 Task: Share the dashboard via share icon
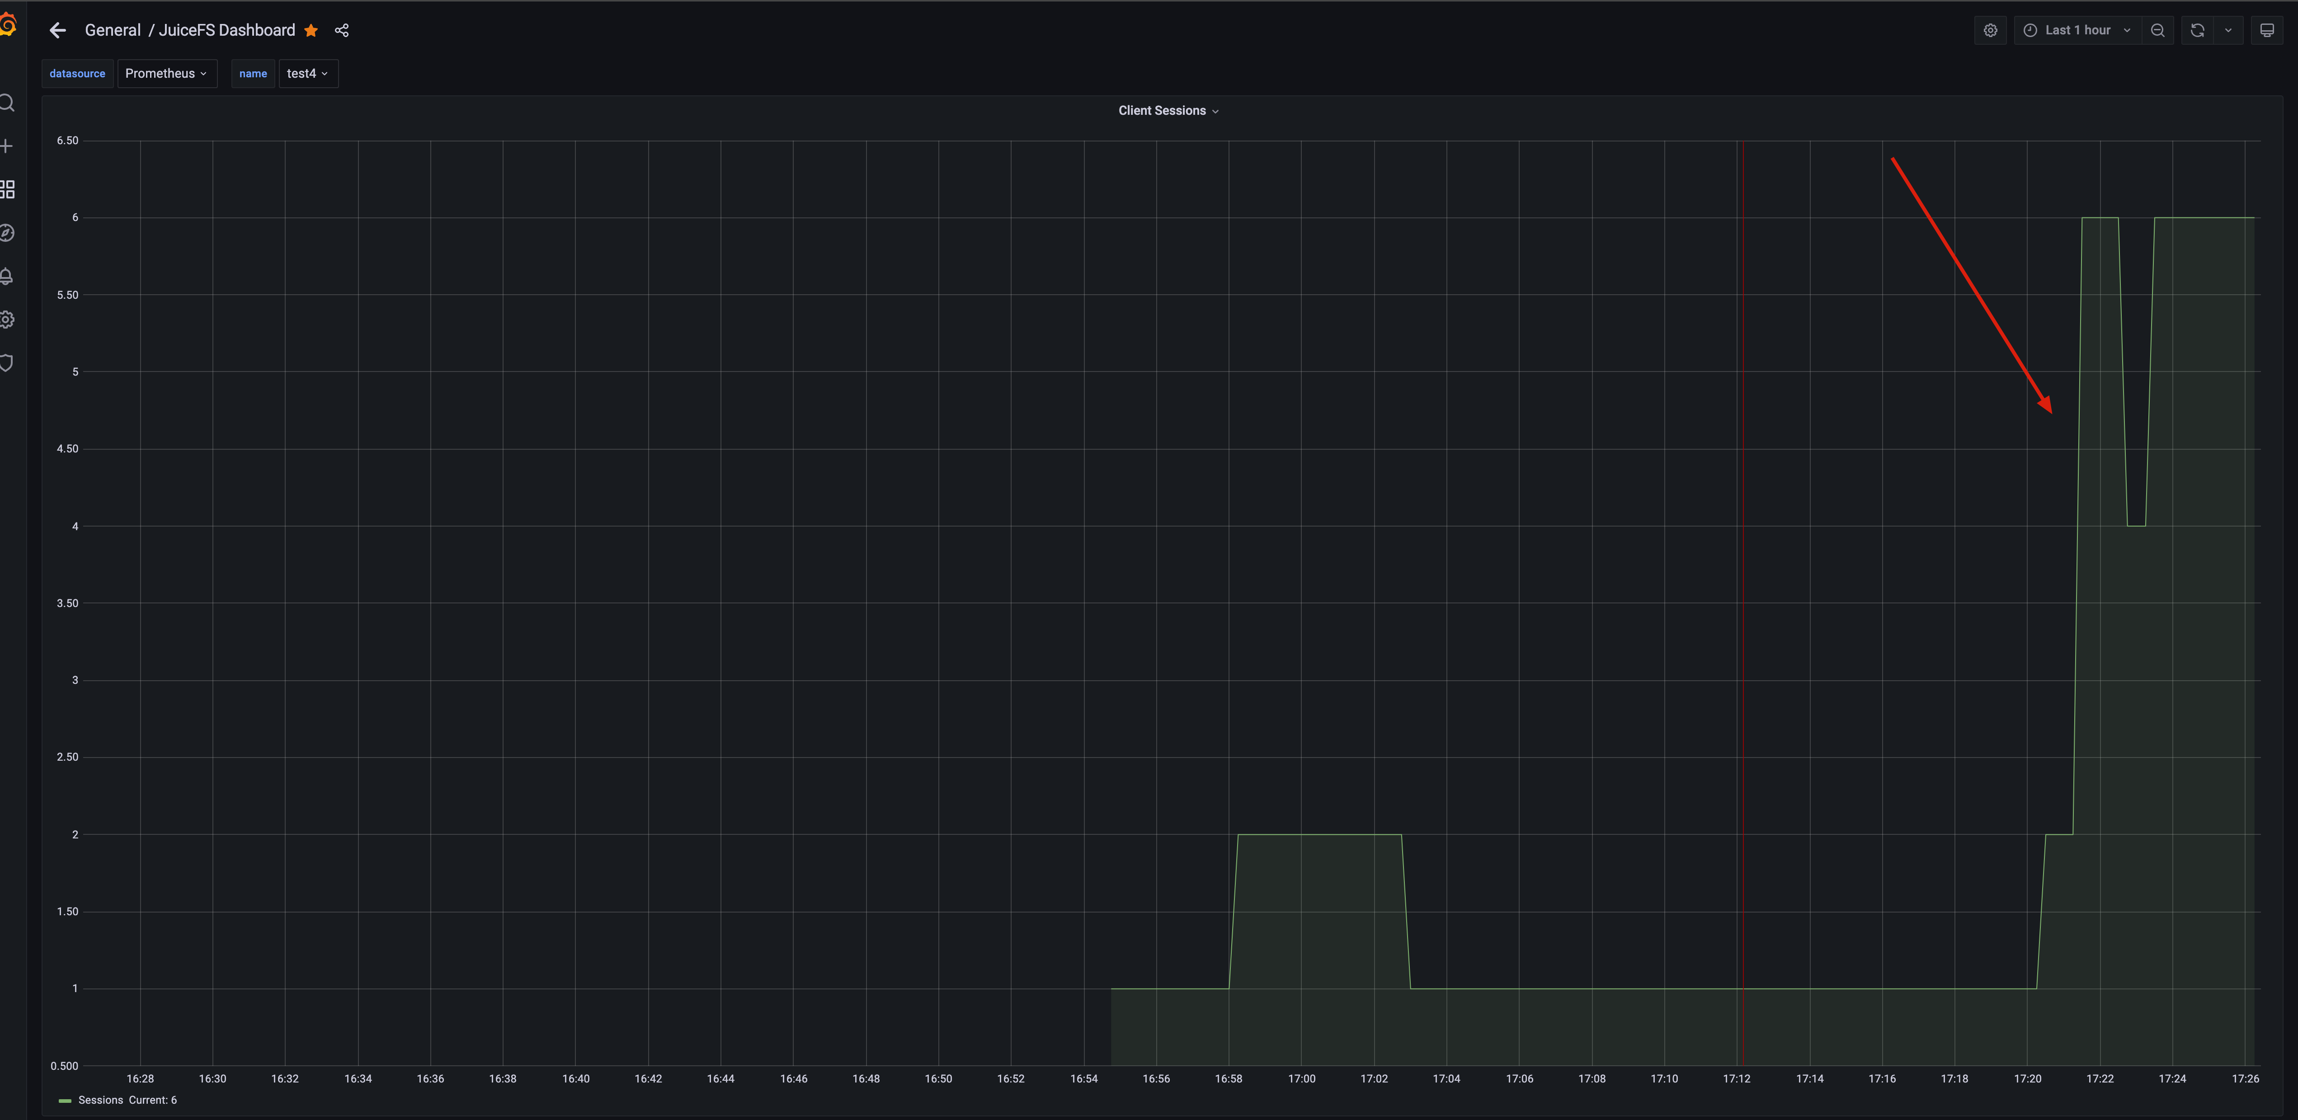coord(342,30)
